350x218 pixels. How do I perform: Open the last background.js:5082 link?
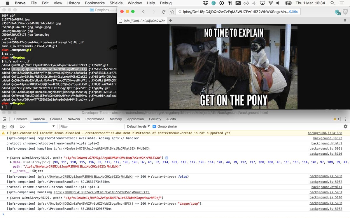[326, 209]
